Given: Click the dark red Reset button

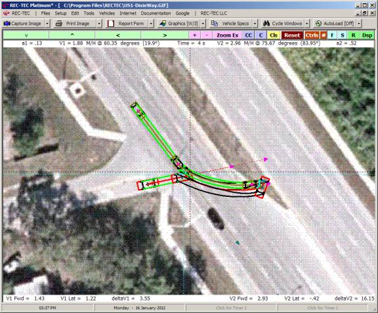Looking at the screenshot, I should 292,35.
